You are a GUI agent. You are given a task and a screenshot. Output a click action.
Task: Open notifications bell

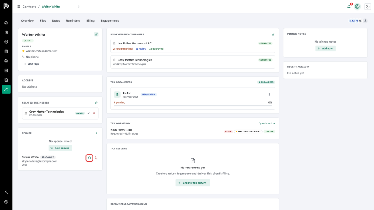coord(349,7)
